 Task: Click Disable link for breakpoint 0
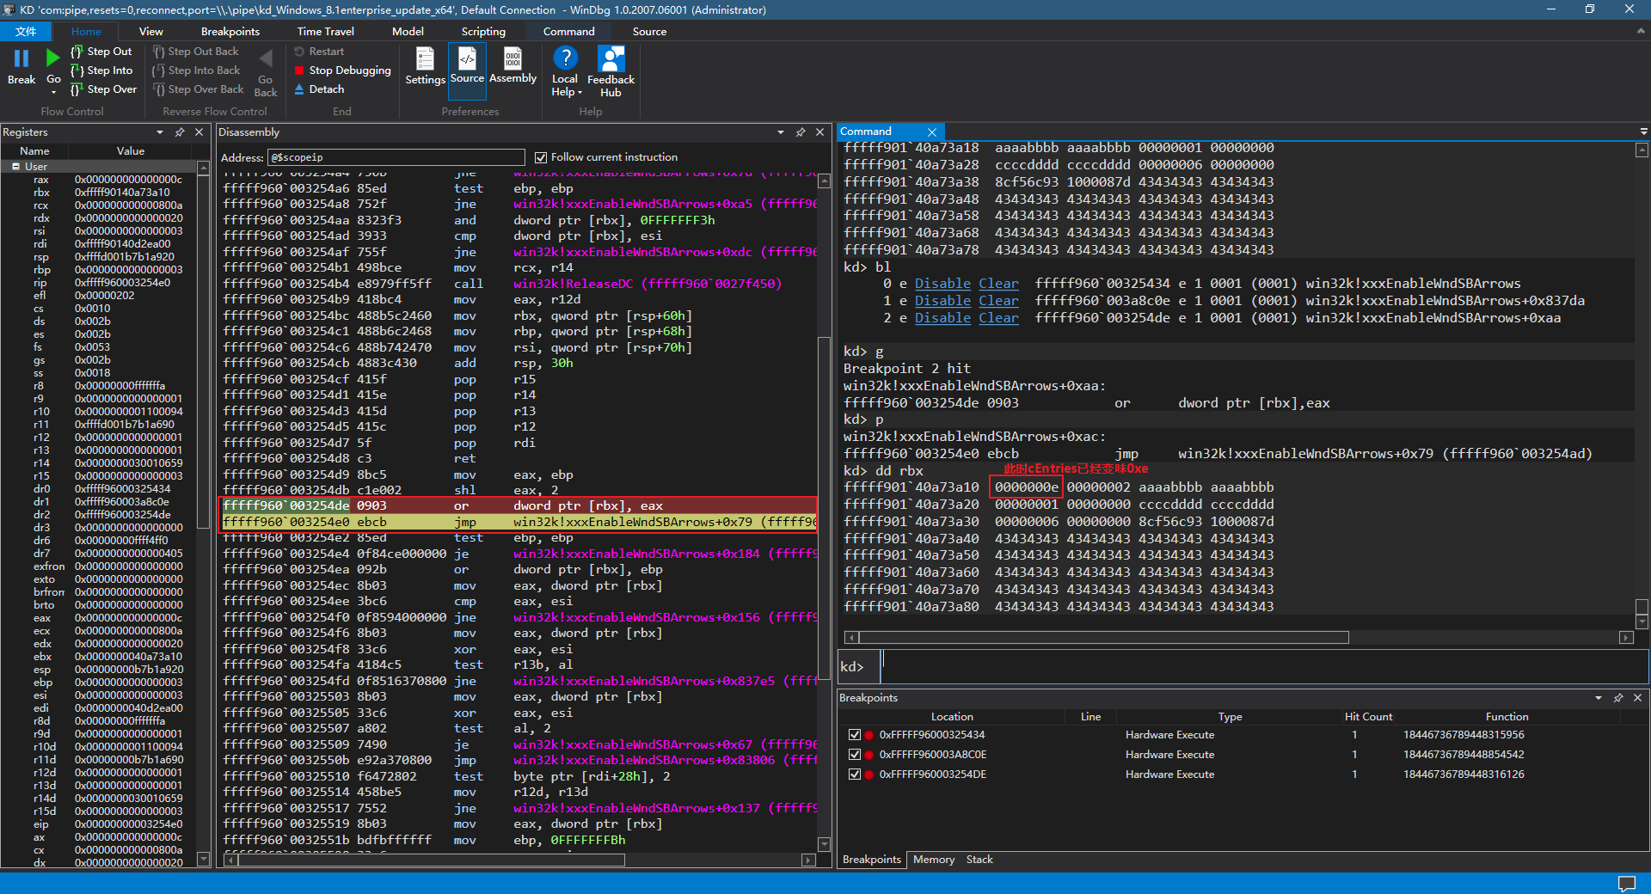coord(942,284)
